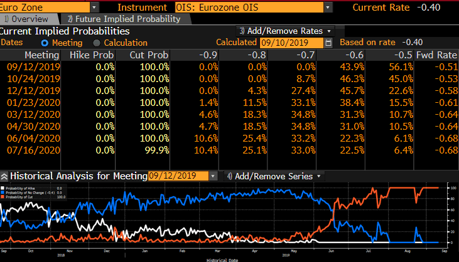Click the Based on rate -0.40 value
459x262 pixels.
412,43
